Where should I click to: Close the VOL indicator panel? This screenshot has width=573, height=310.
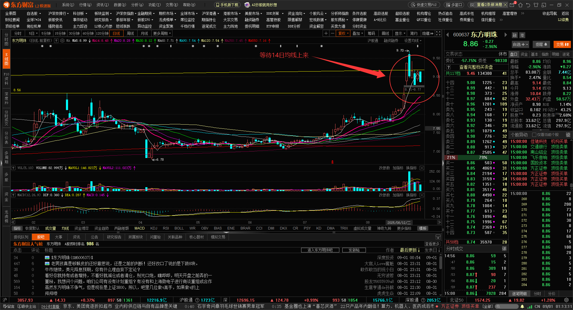click(422, 168)
